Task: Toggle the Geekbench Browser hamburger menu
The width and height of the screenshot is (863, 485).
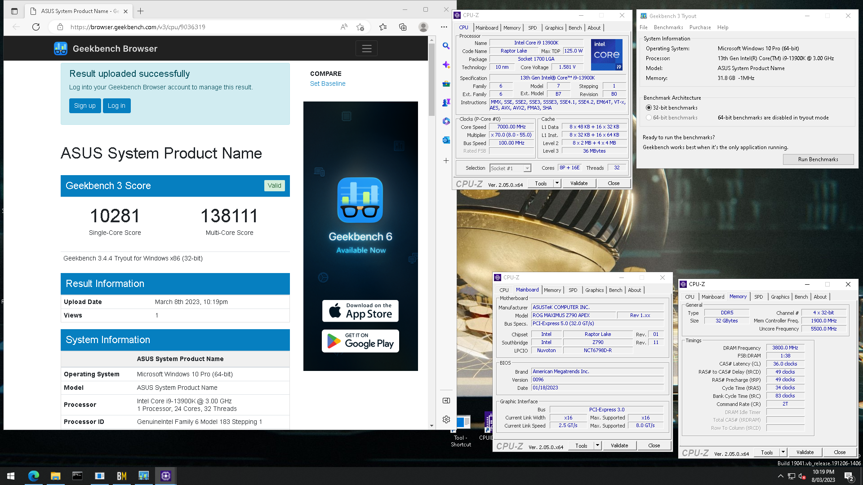Action: pyautogui.click(x=366, y=48)
